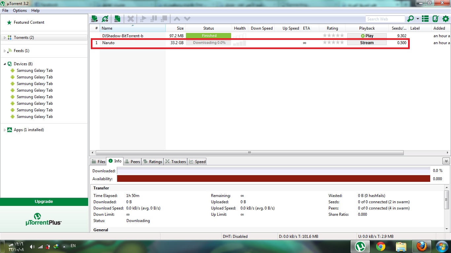Switch to the Files tab
Viewport: 451px width, 253px height.
98,161
